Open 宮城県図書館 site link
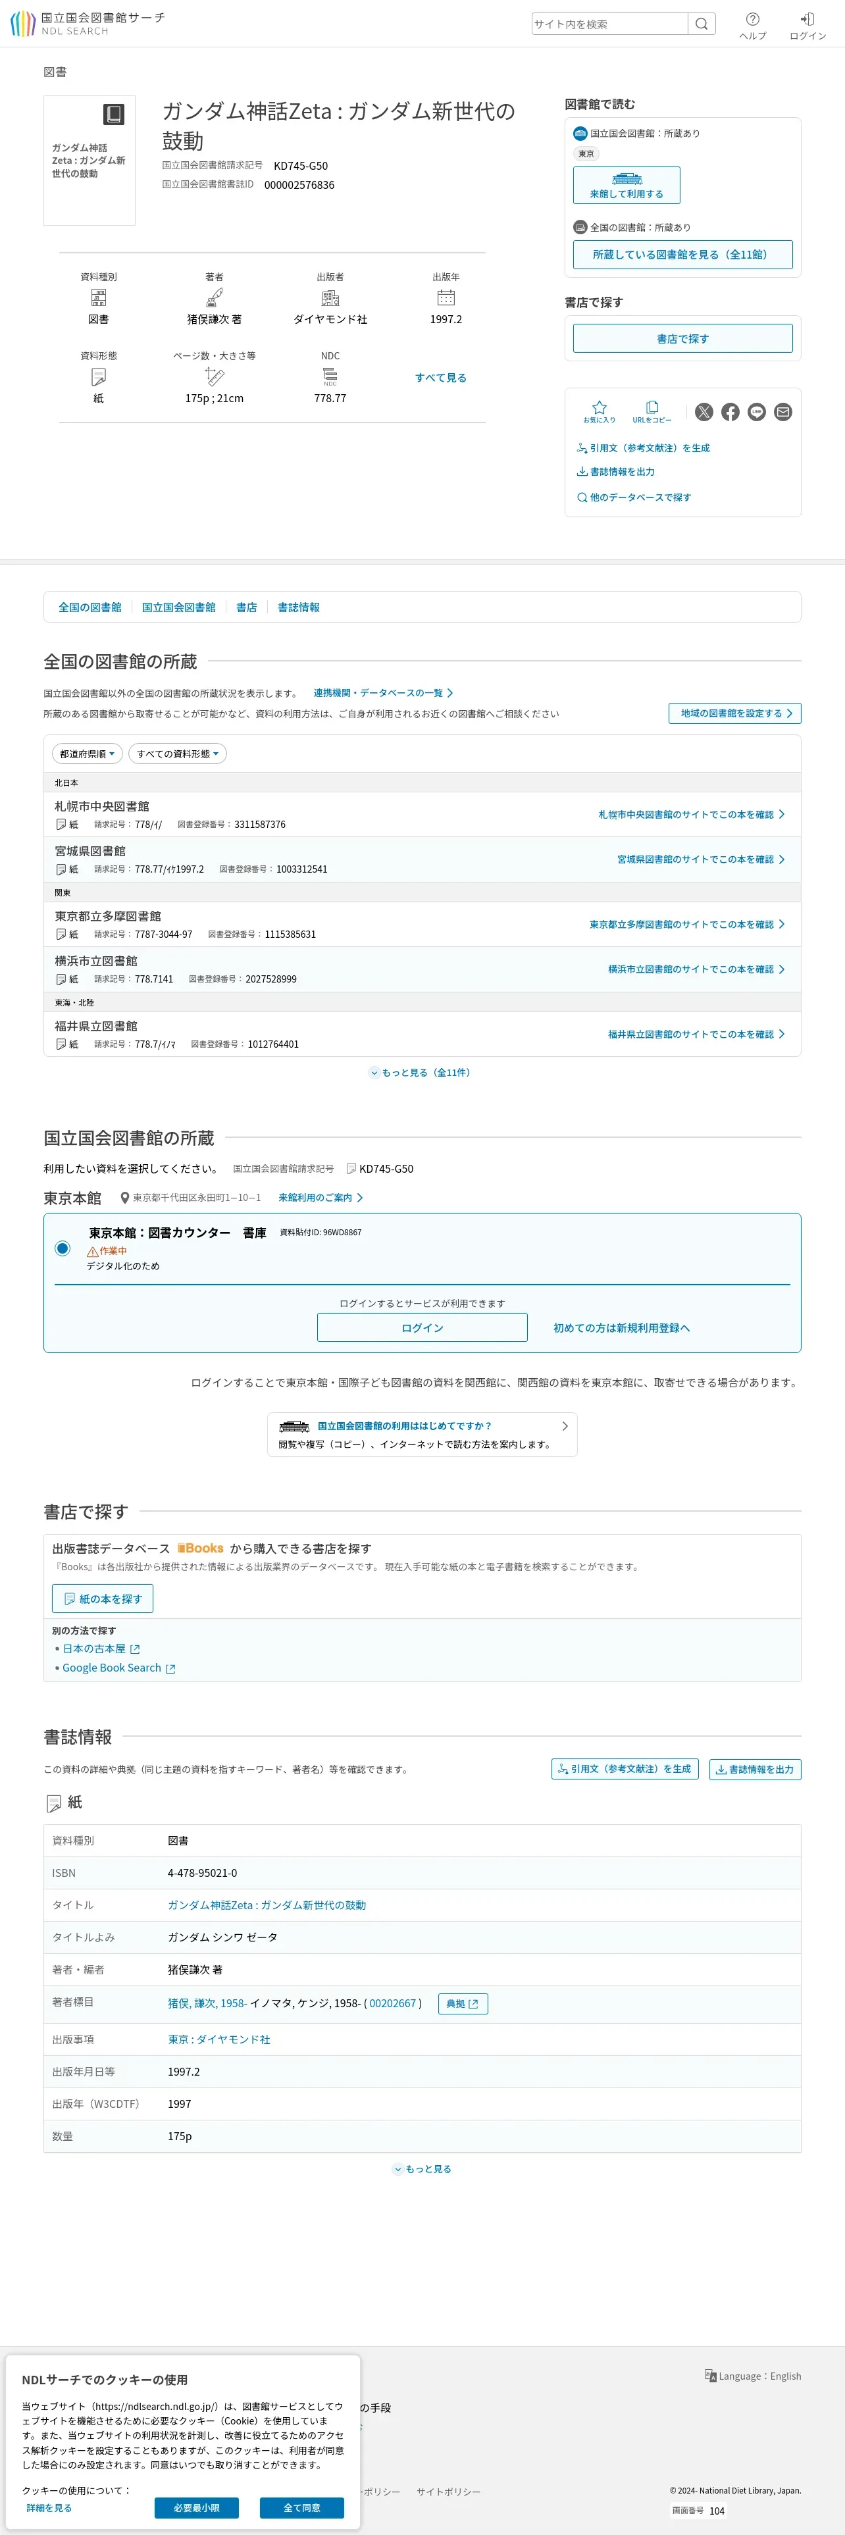Viewport: 845px width, 2535px height. pos(700,859)
